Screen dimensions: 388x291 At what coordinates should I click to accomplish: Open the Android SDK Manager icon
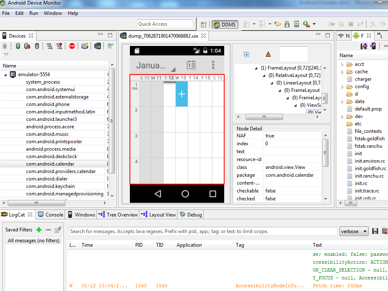[x=287, y=24]
